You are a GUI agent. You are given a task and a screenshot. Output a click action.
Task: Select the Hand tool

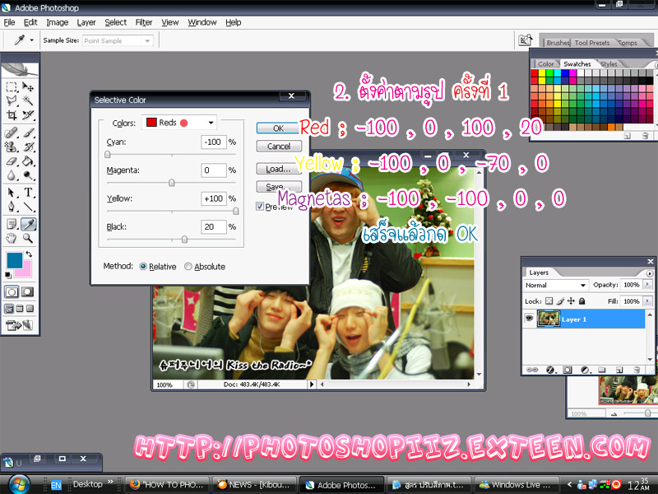[x=12, y=238]
